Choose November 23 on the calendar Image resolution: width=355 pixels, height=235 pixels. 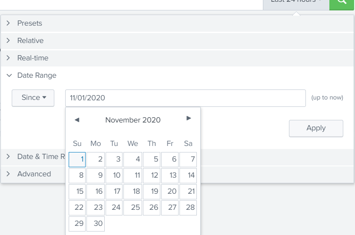tap(96, 208)
